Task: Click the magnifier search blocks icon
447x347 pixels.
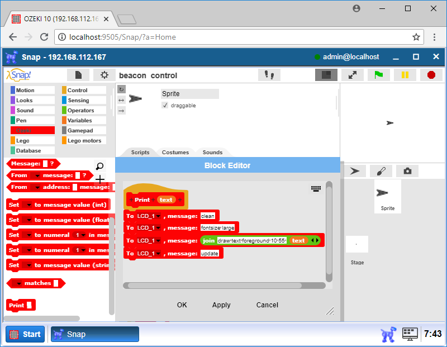Action: (x=99, y=166)
